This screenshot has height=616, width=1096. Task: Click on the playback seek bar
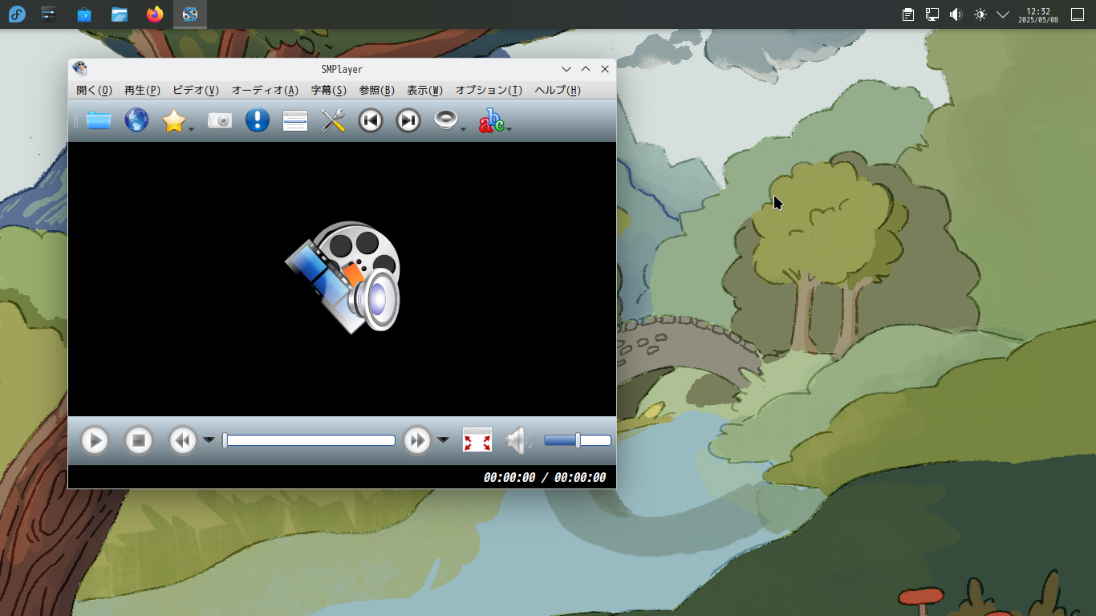click(x=309, y=440)
